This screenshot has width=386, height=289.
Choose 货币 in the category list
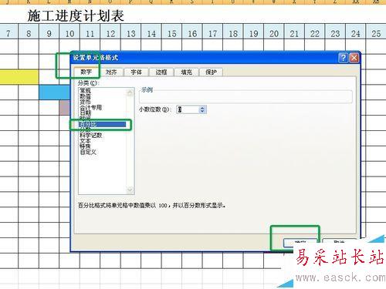pyautogui.click(x=85, y=102)
